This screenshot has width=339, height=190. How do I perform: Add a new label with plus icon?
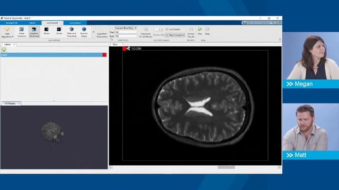(x=4, y=50)
